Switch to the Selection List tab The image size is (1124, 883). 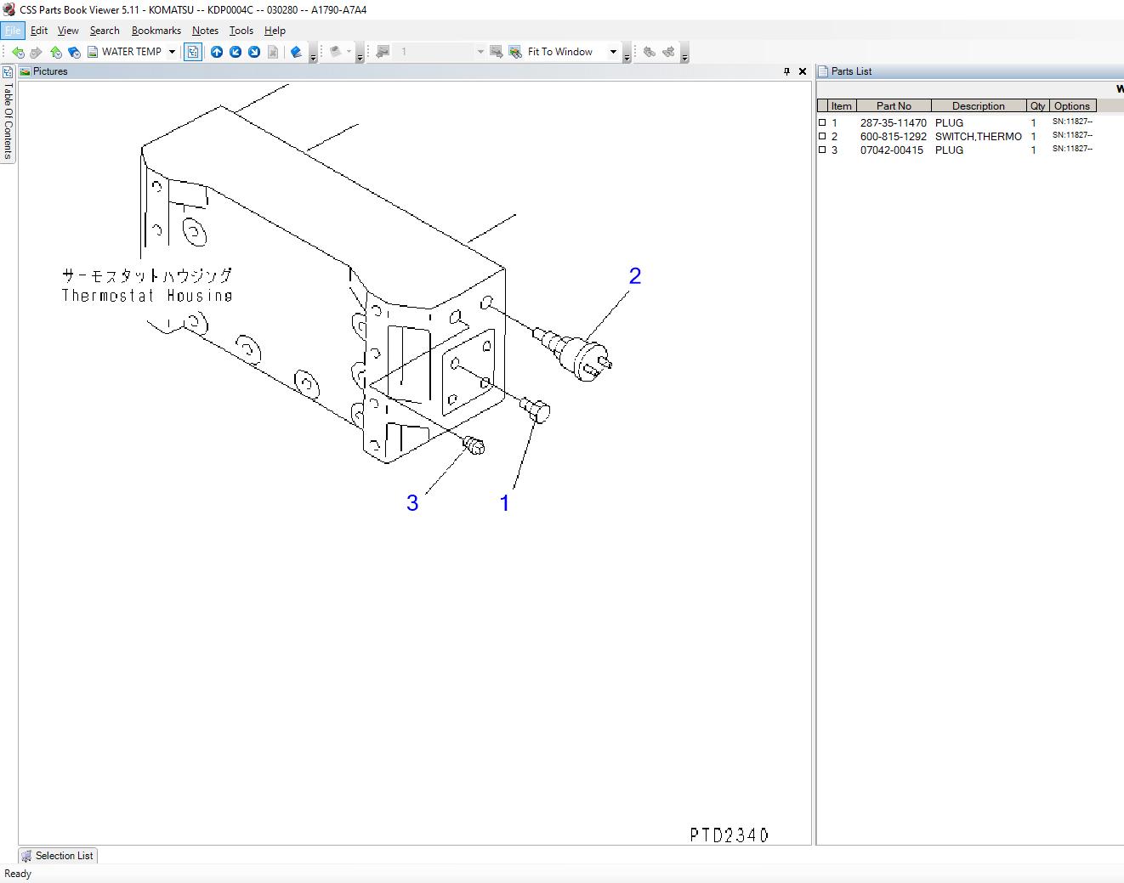[x=57, y=856]
